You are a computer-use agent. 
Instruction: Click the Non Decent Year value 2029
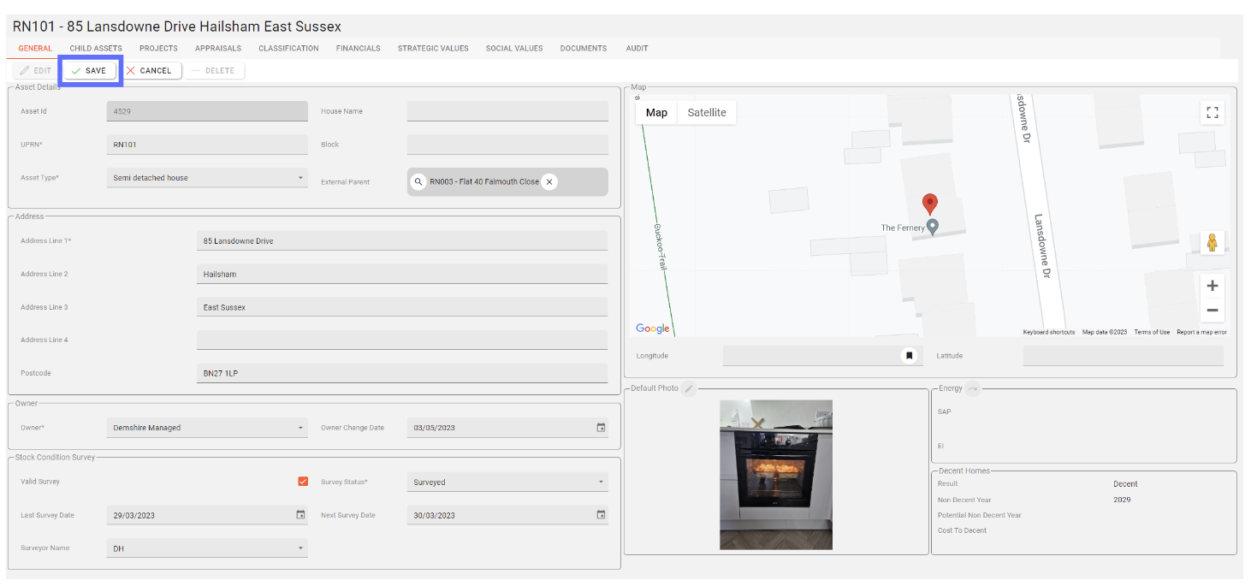tap(1122, 500)
